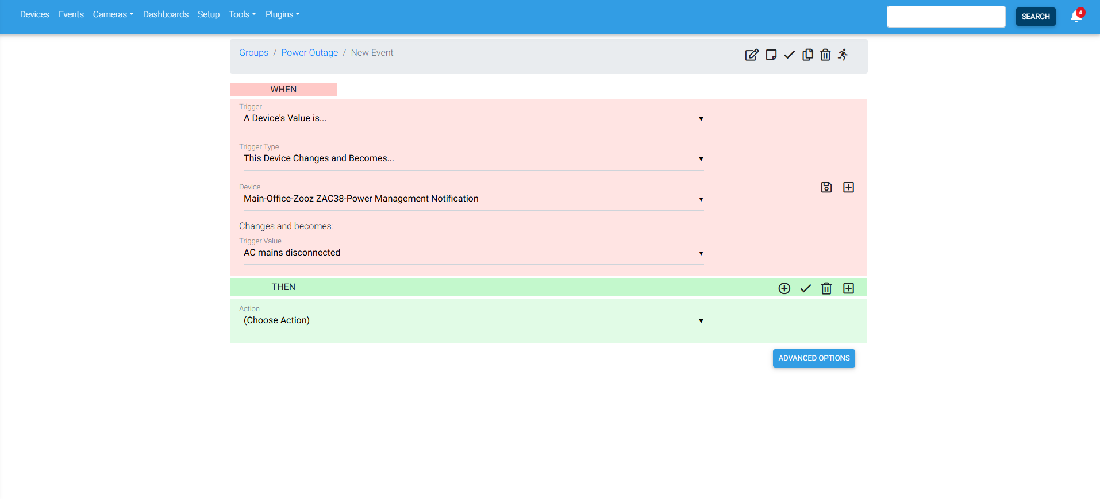This screenshot has width=1100, height=499.
Task: Expand the Tools menu
Action: (x=243, y=14)
